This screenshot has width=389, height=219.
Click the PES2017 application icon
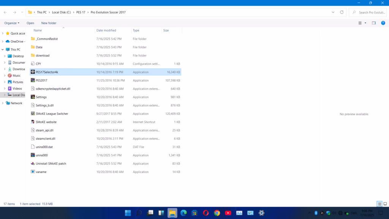(x=33, y=80)
